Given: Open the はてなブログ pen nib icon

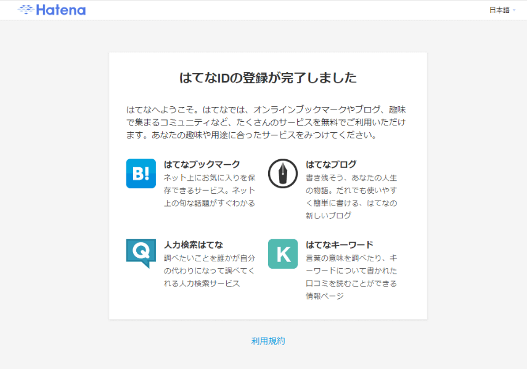Looking at the screenshot, I should [x=283, y=173].
